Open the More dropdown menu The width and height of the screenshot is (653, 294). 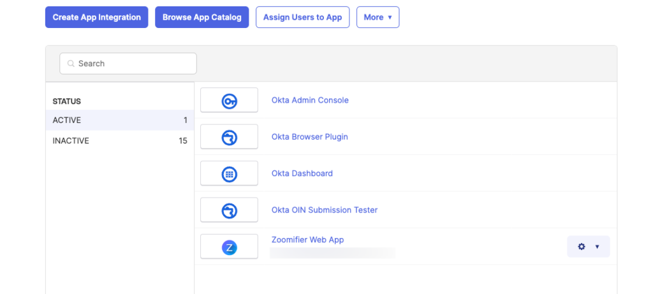click(x=378, y=17)
